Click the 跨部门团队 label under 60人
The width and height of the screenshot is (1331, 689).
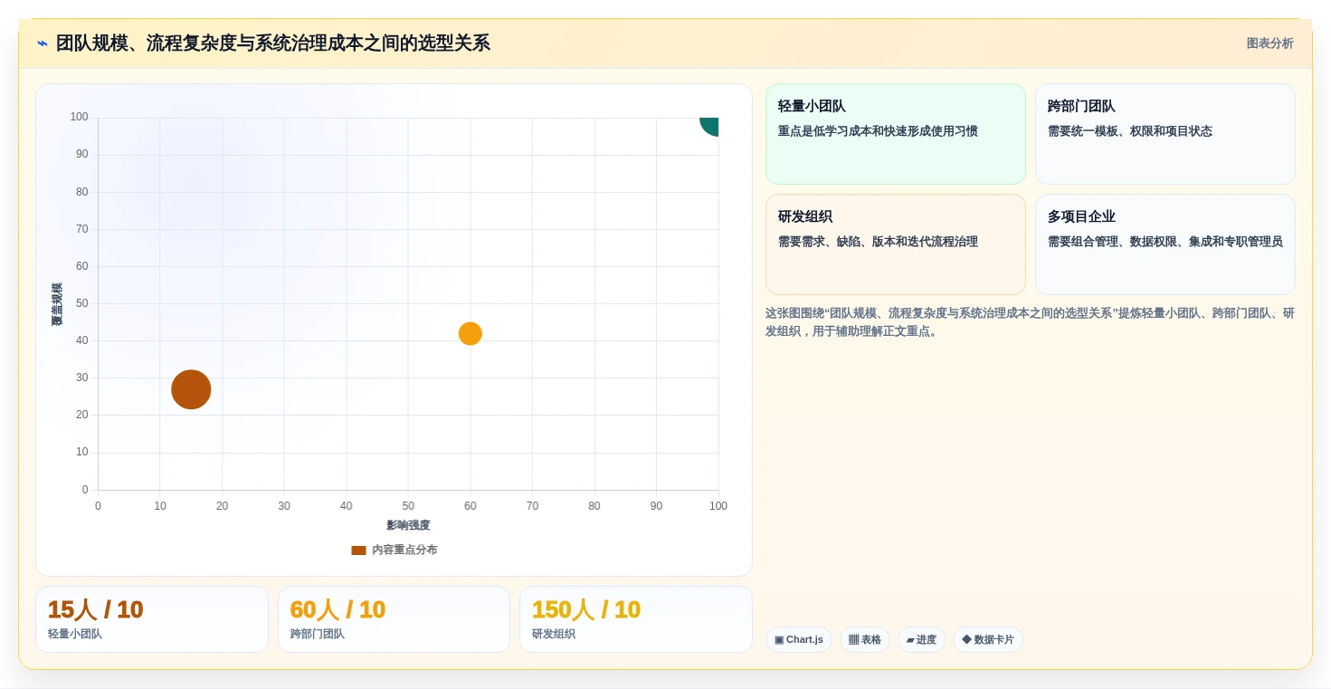click(318, 634)
